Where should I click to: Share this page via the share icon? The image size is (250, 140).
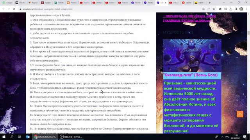pyautogui.click(x=209, y=9)
